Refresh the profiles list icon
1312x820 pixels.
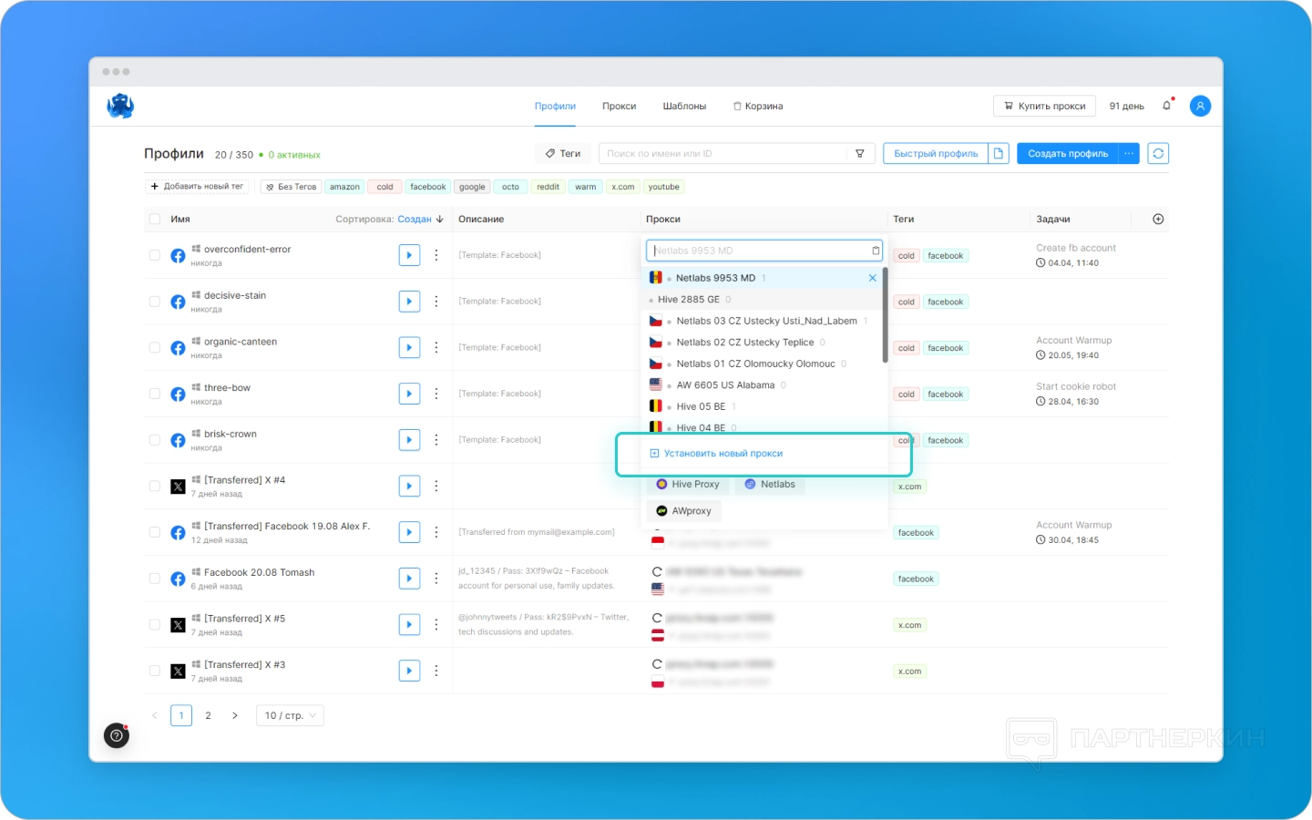(1158, 153)
